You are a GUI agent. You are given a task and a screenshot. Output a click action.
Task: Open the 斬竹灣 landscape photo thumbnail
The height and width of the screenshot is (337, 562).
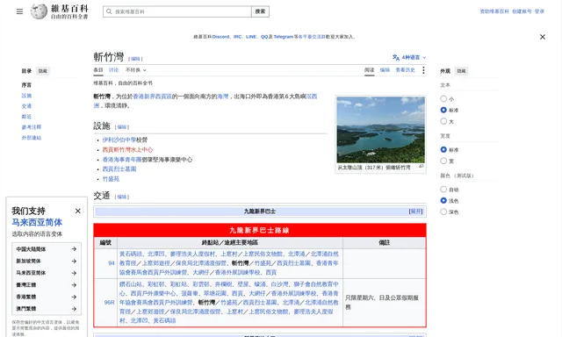pos(380,130)
